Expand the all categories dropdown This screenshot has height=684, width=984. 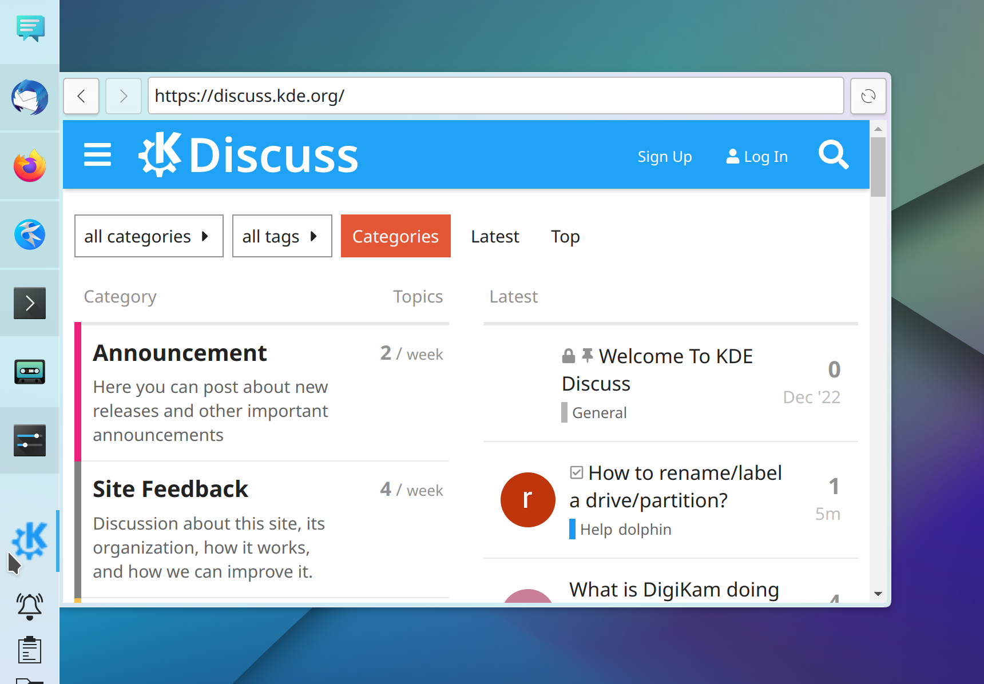(x=149, y=236)
